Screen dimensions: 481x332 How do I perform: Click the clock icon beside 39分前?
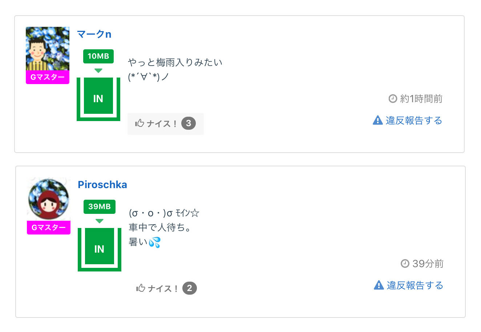pyautogui.click(x=405, y=263)
